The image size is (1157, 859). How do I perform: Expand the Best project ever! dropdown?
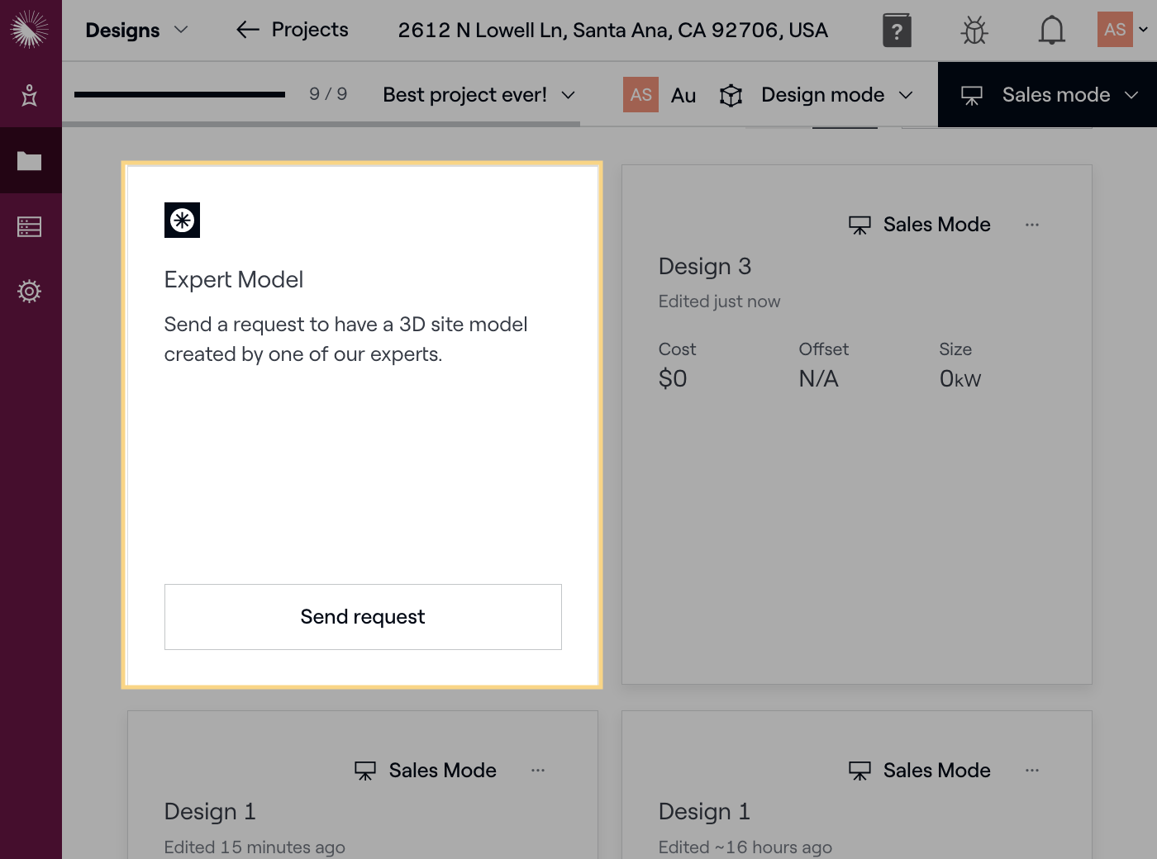[478, 95]
